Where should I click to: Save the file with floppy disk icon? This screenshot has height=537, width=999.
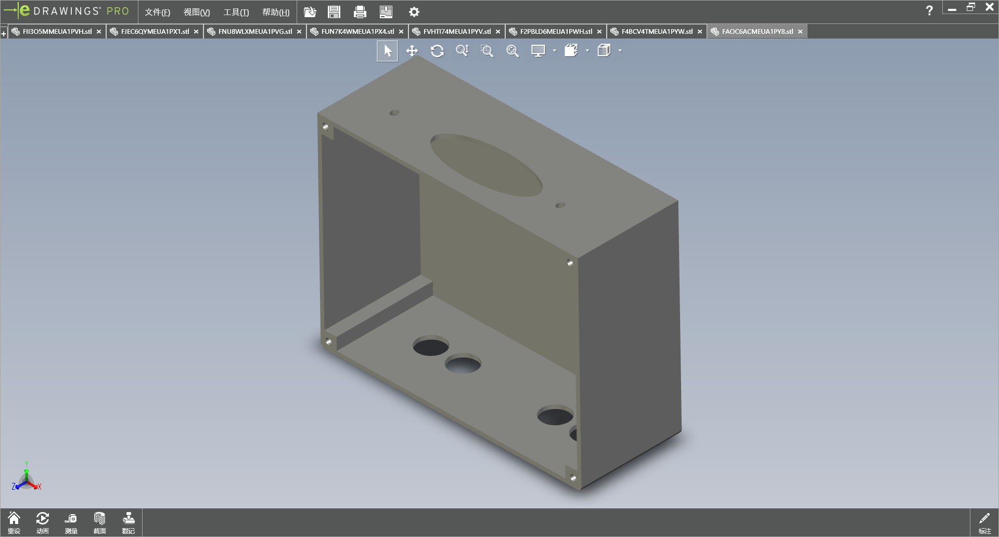click(x=334, y=12)
